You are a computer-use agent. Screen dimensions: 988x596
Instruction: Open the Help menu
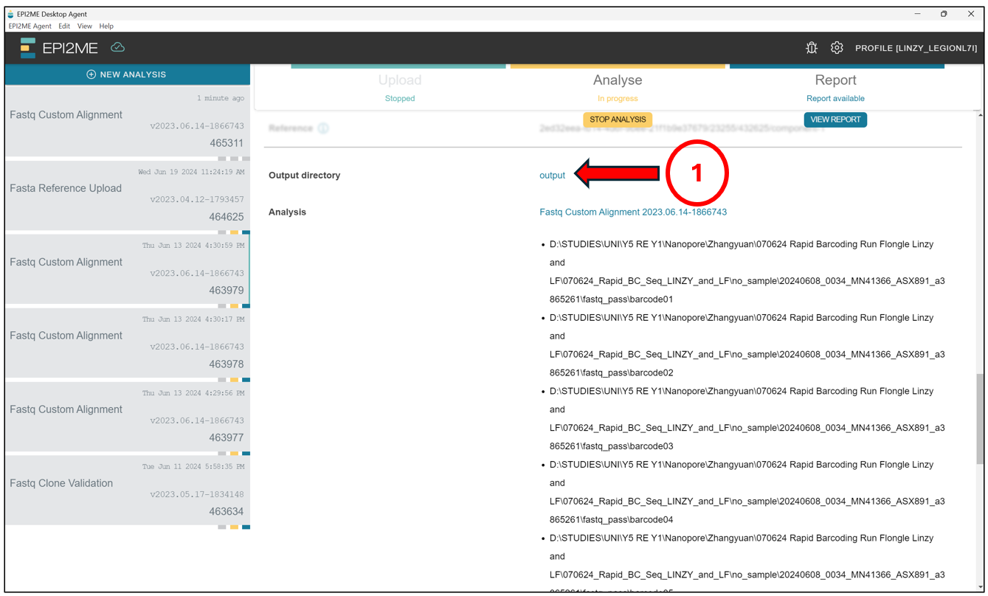point(106,26)
